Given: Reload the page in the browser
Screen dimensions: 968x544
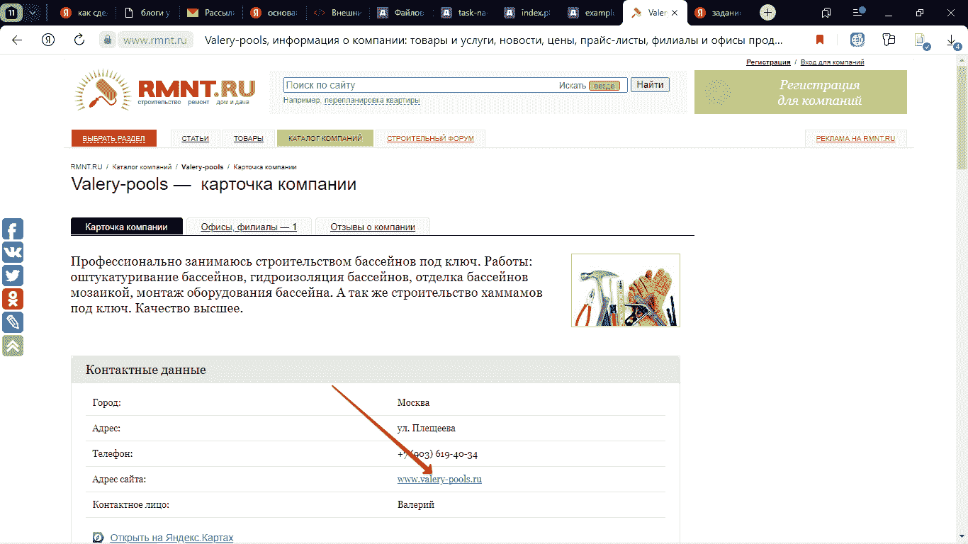Looking at the screenshot, I should pos(79,40).
